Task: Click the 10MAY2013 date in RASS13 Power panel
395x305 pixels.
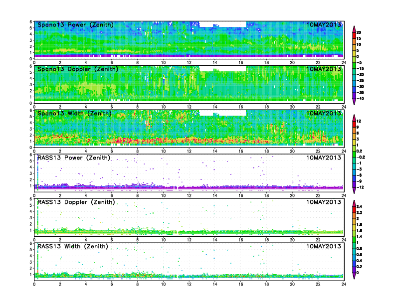Action: (x=324, y=158)
